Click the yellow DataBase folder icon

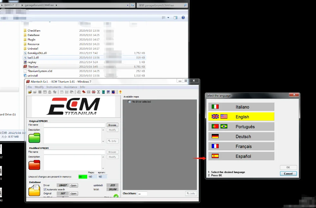pyautogui.click(x=34, y=190)
